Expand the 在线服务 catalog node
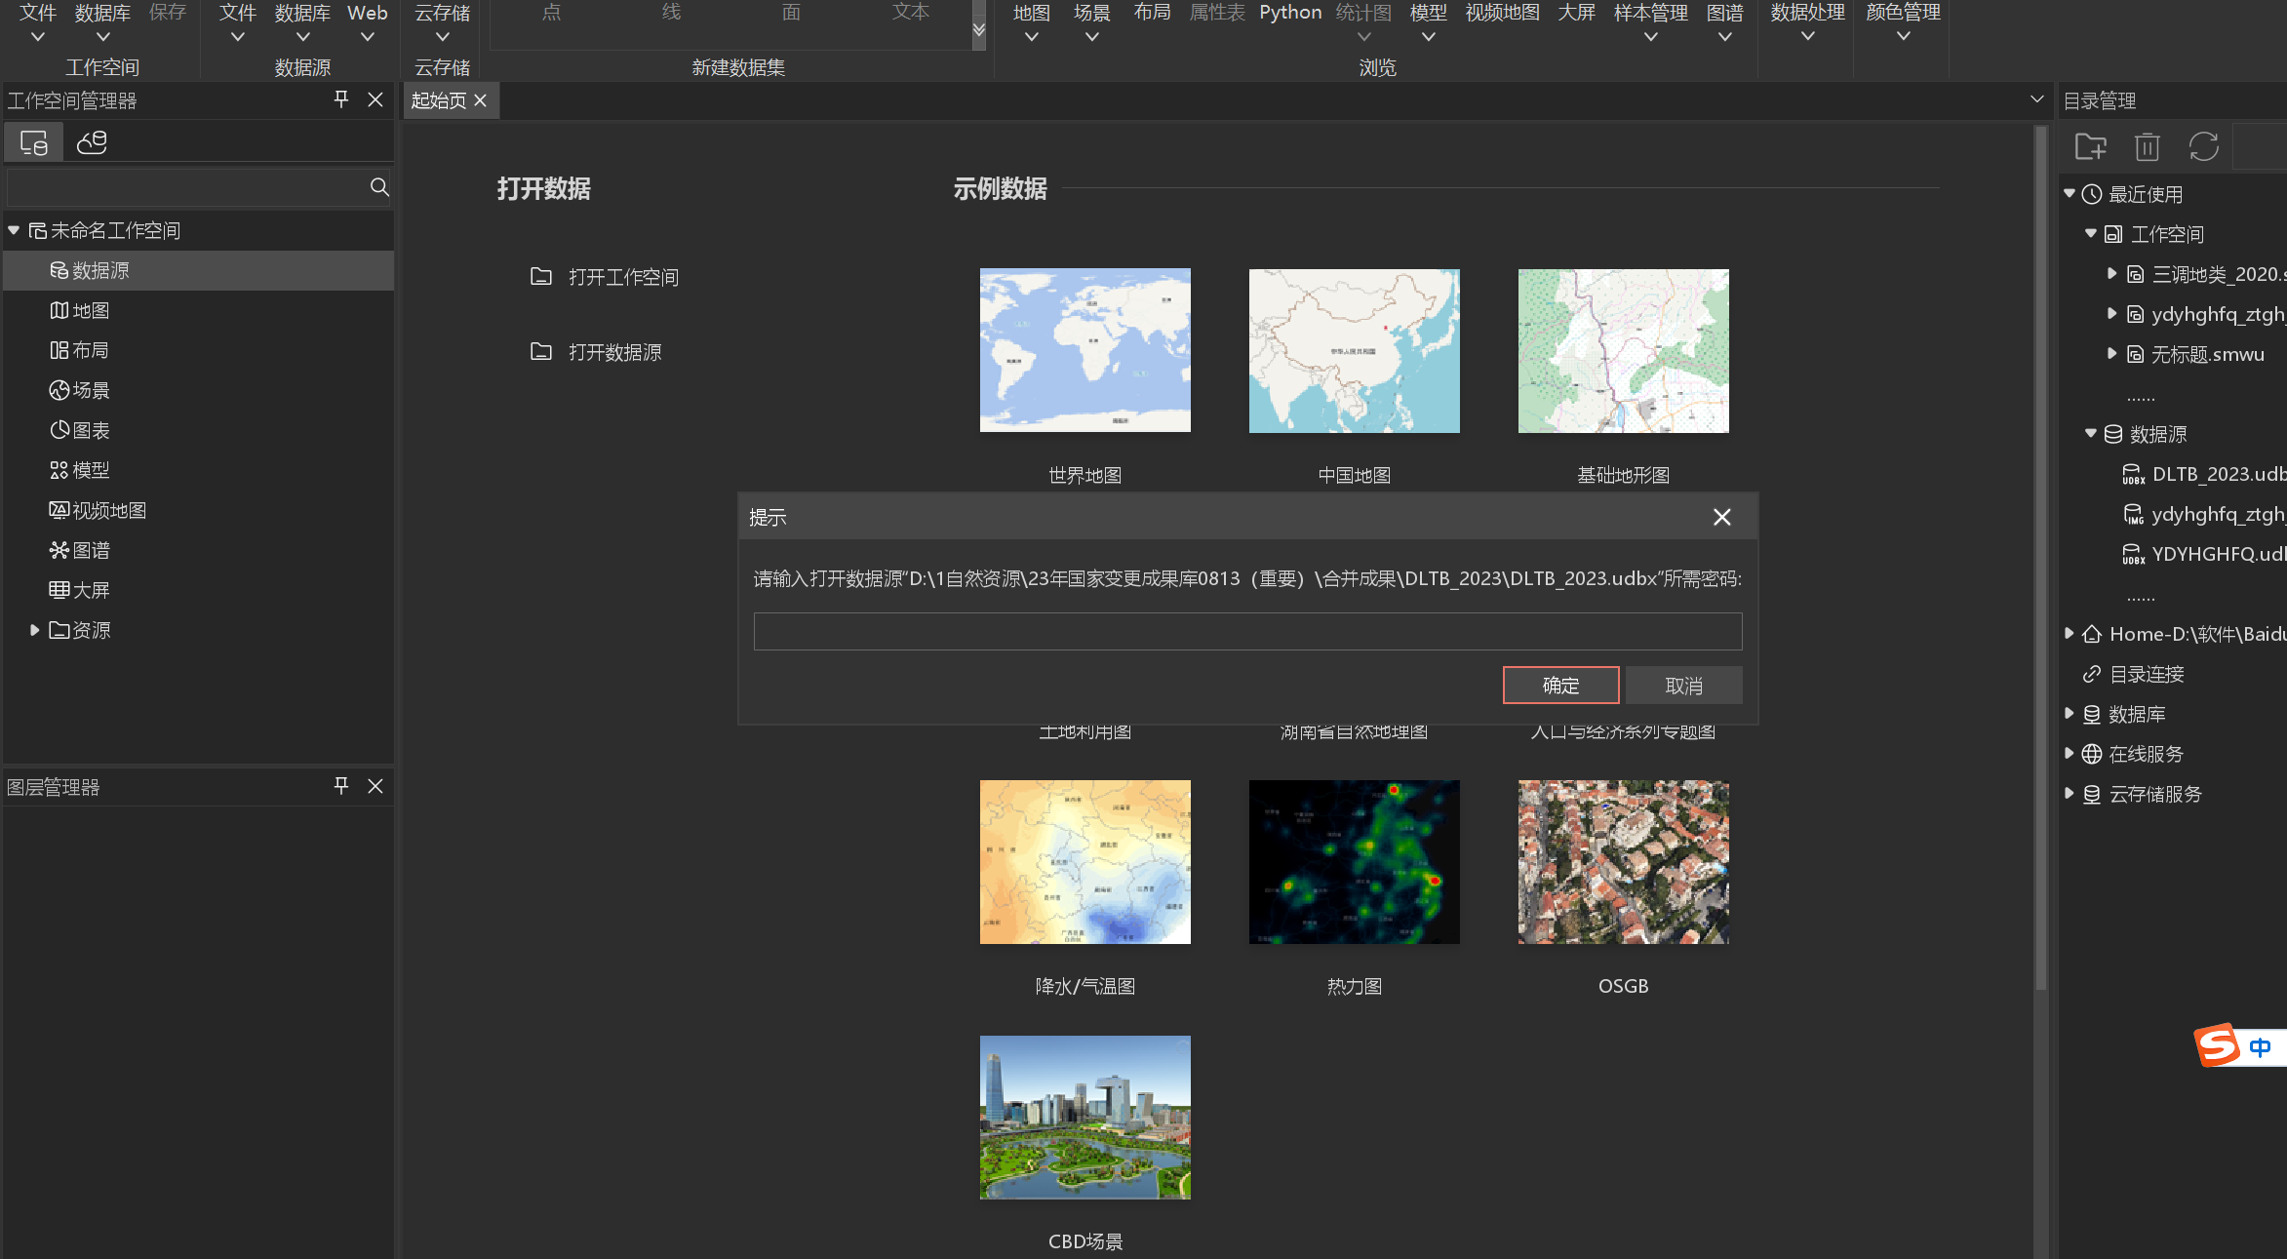The height and width of the screenshot is (1259, 2287). pyautogui.click(x=2070, y=754)
